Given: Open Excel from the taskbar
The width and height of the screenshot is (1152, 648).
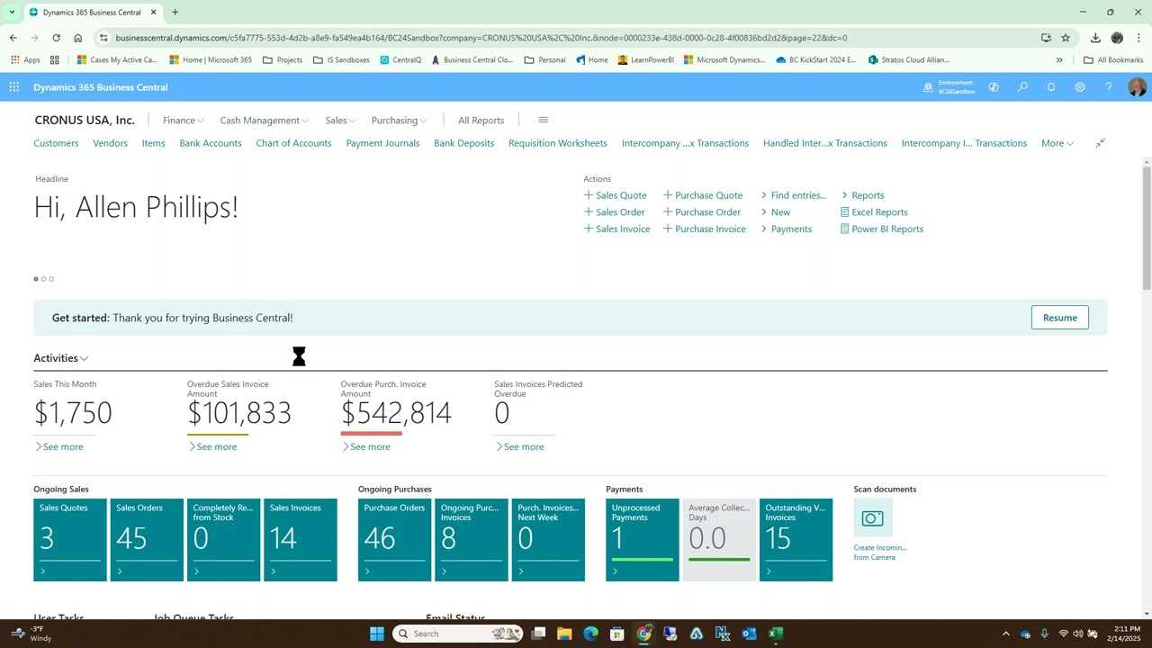Looking at the screenshot, I should 776,634.
